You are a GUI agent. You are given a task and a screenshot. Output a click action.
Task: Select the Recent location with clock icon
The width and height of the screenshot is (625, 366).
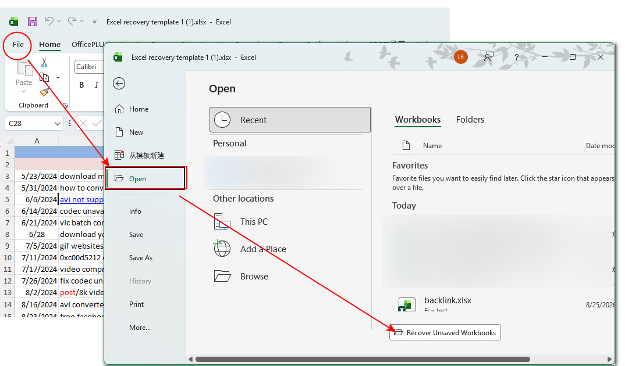coord(290,120)
